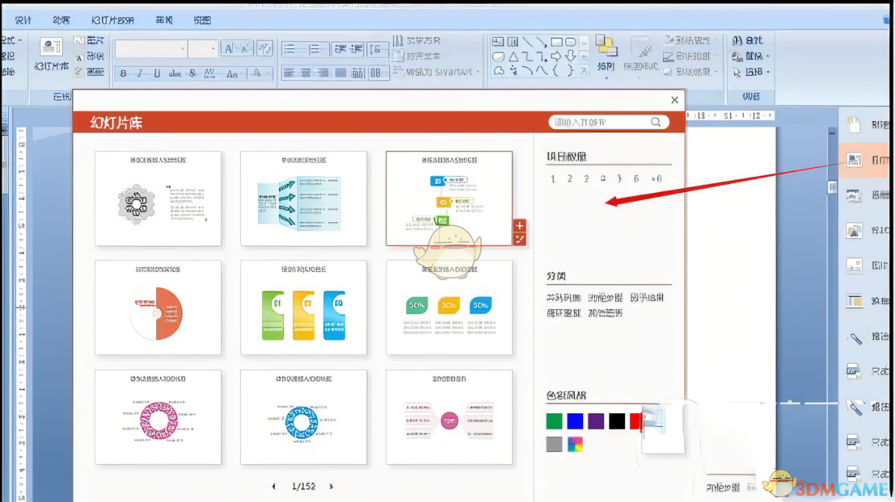Click the paperclip icon in right sidebar
This screenshot has height=502, width=895.
[854, 338]
